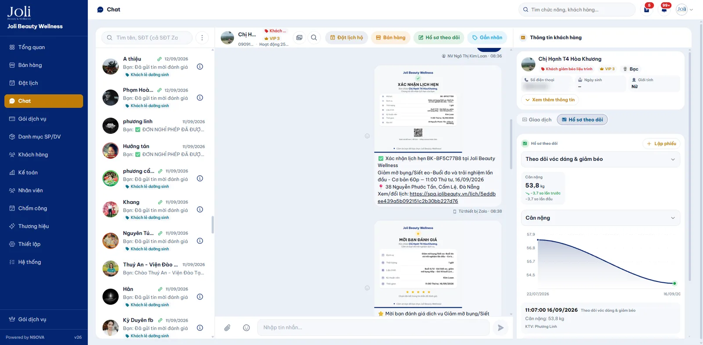Image resolution: width=703 pixels, height=345 pixels.
Task: Open the image gallery icon in chat header
Action: 299,38
